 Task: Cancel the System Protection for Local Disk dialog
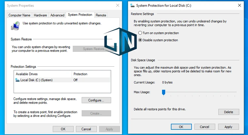point(204,127)
